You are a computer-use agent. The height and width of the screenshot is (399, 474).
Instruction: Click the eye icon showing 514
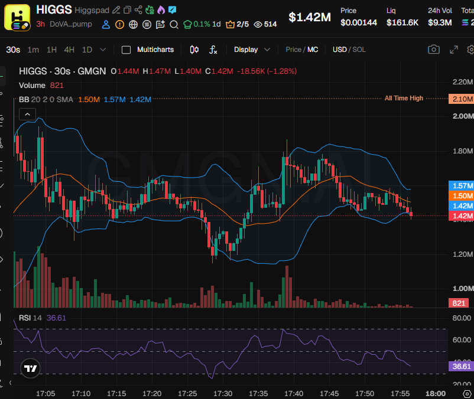pyautogui.click(x=265, y=24)
